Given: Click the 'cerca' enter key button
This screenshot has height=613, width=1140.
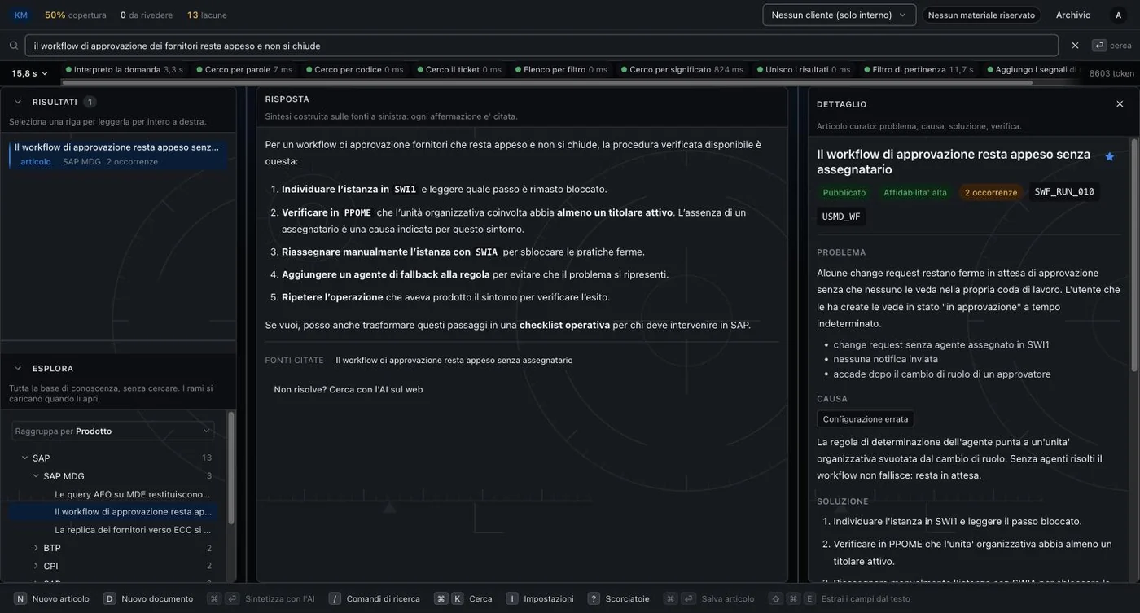Looking at the screenshot, I should tap(1112, 46).
